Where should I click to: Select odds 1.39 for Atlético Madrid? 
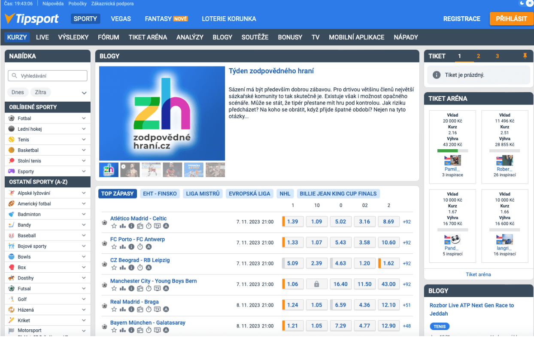[x=293, y=222]
